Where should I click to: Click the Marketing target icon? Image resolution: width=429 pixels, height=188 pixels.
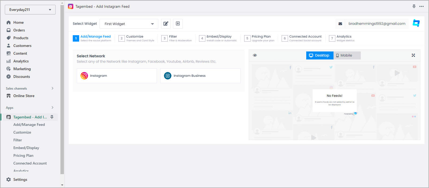pyautogui.click(x=9, y=69)
